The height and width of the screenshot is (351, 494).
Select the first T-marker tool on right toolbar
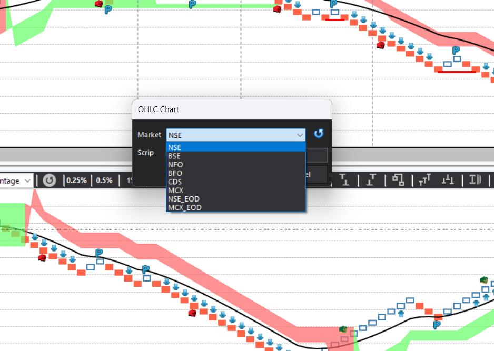pos(343,180)
